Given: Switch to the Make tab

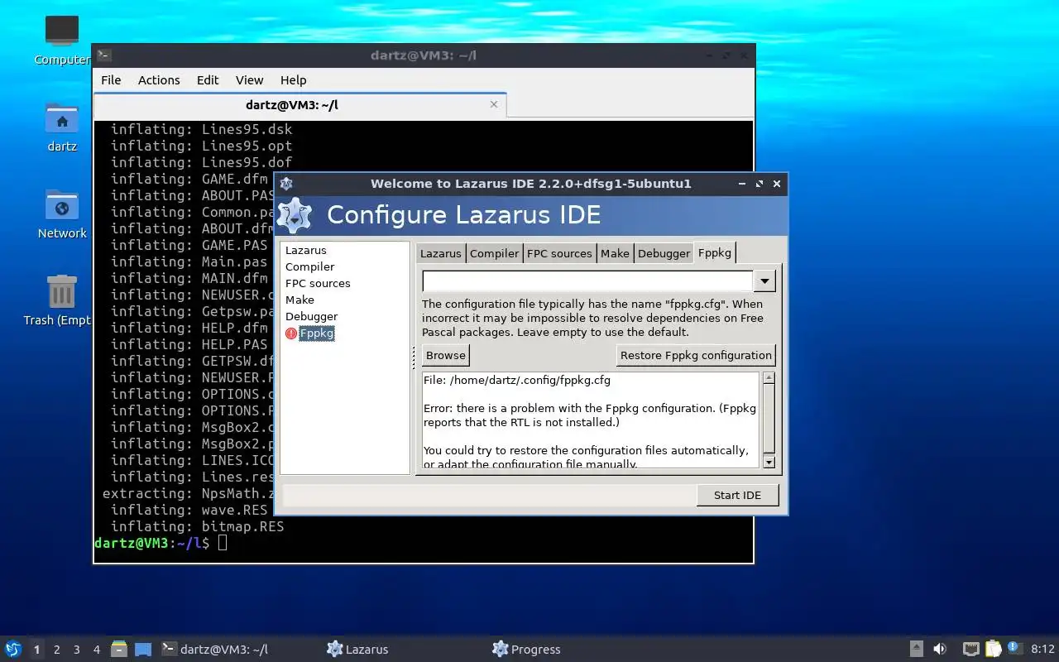Looking at the screenshot, I should [x=615, y=254].
